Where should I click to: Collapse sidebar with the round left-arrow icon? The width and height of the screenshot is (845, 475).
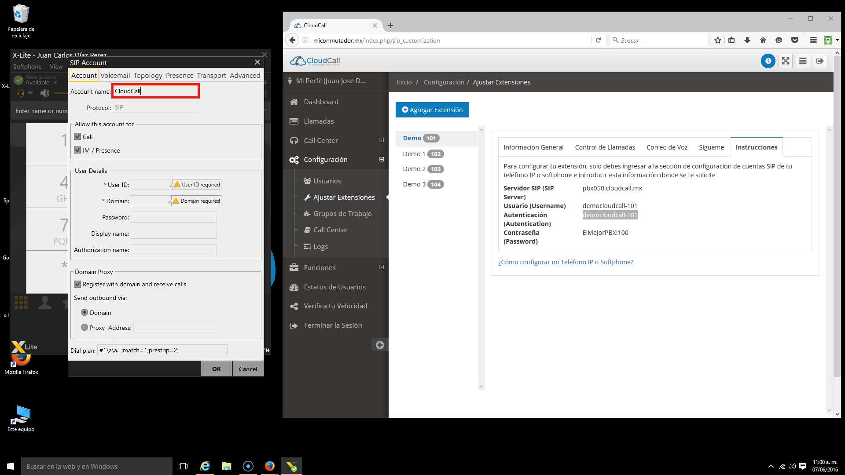380,345
